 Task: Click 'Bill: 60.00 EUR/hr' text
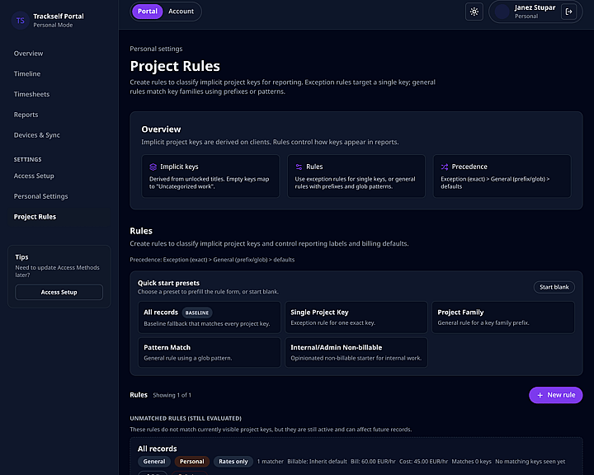point(373,461)
